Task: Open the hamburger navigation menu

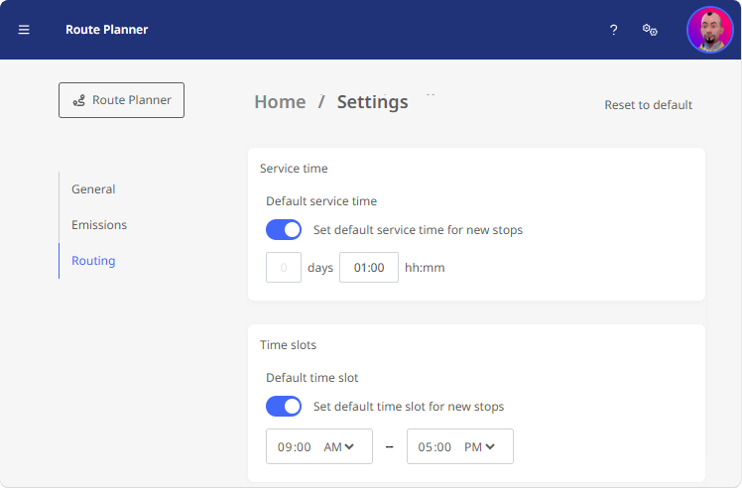Action: pyautogui.click(x=24, y=30)
